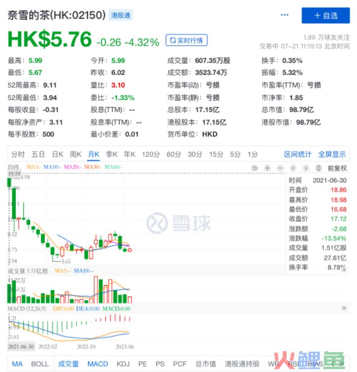
Task: Click the MA30 legend label
Action: (93, 167)
